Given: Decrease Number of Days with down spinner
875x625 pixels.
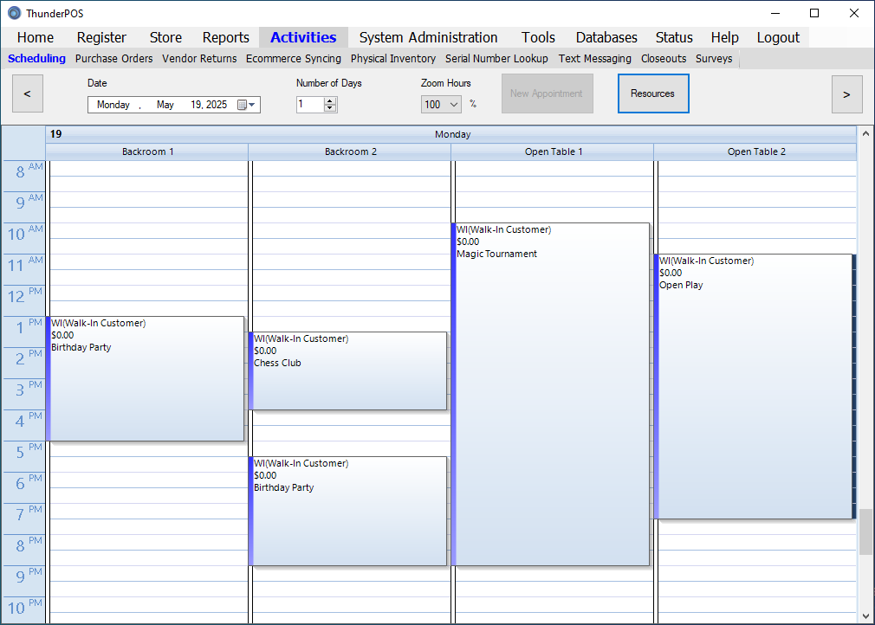Looking at the screenshot, I should (x=330, y=108).
